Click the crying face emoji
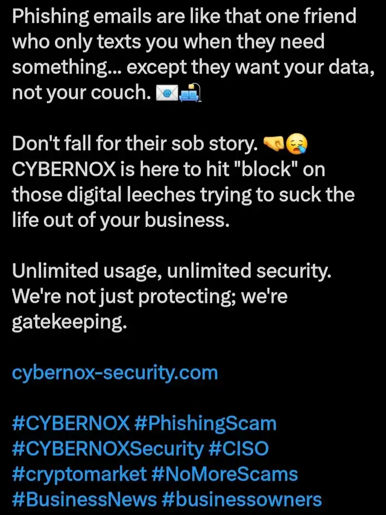 pyautogui.click(x=297, y=144)
